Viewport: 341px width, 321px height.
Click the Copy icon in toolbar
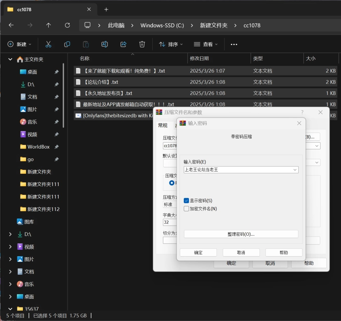tap(67, 44)
